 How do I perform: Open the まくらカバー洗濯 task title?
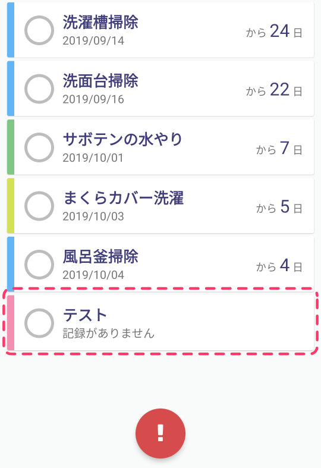123,197
